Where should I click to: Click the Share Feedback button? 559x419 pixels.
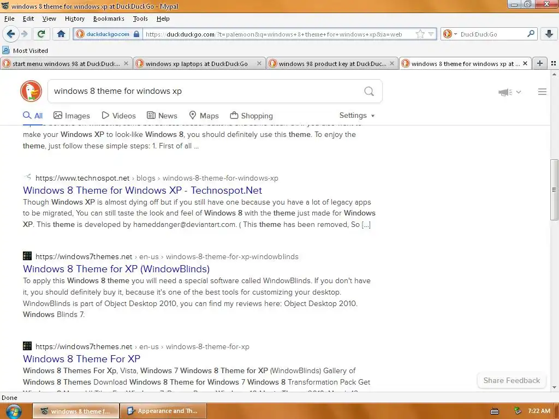[512, 380]
